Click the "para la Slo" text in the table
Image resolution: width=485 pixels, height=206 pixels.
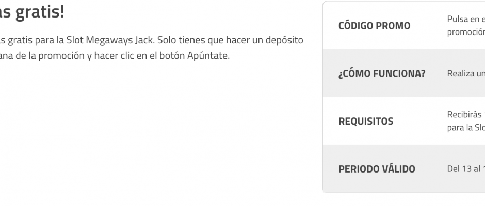coord(466,128)
